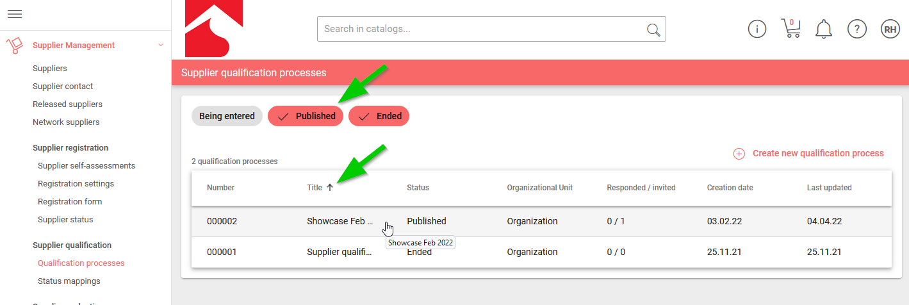
Task: Open the RH user profile avatar
Action: point(890,29)
